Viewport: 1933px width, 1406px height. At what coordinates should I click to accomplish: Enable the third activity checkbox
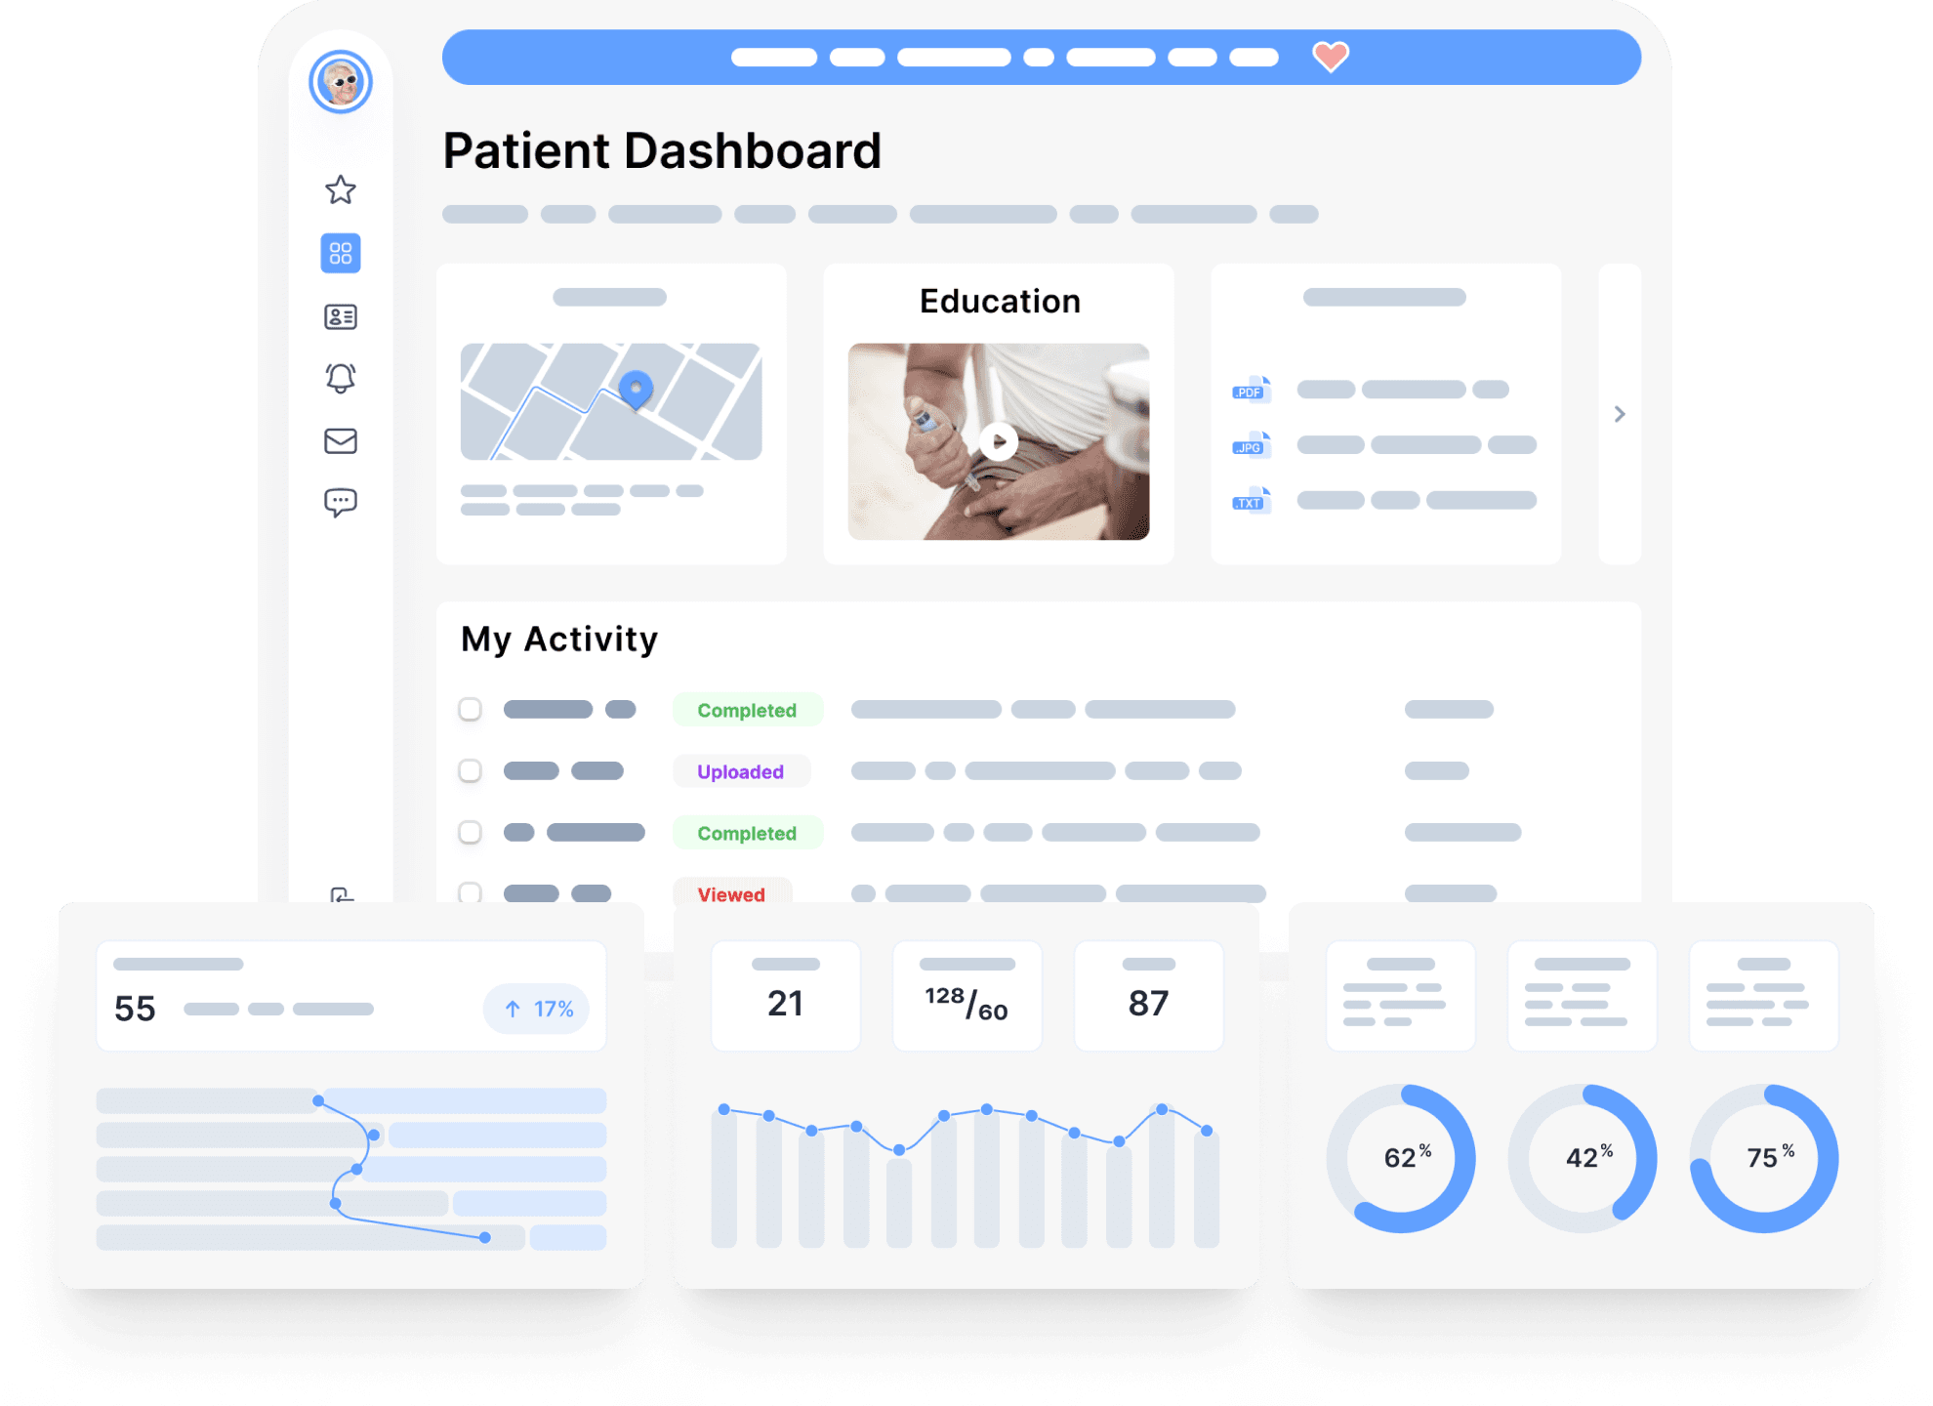(470, 833)
